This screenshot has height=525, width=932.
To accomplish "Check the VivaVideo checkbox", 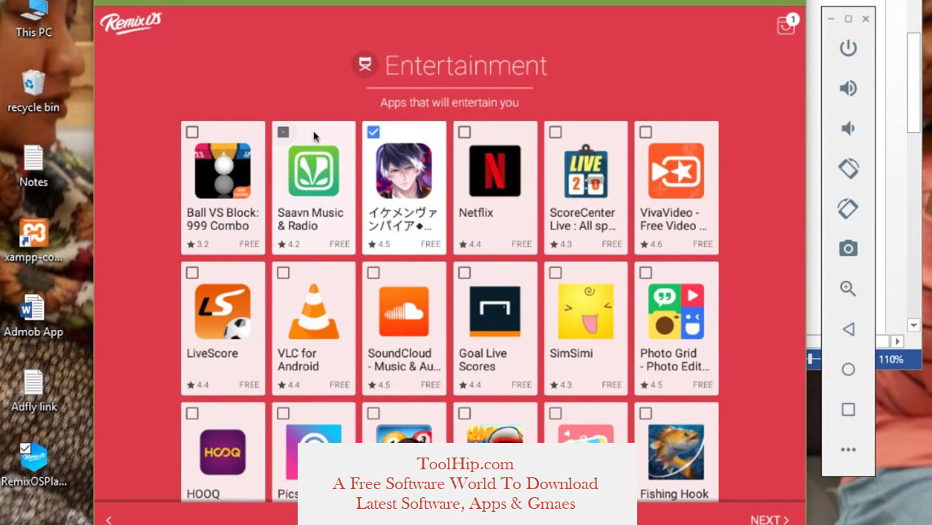I will [x=645, y=132].
